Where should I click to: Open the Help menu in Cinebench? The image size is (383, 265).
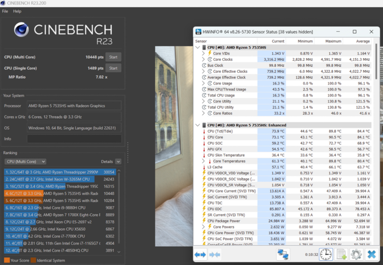tap(17, 11)
